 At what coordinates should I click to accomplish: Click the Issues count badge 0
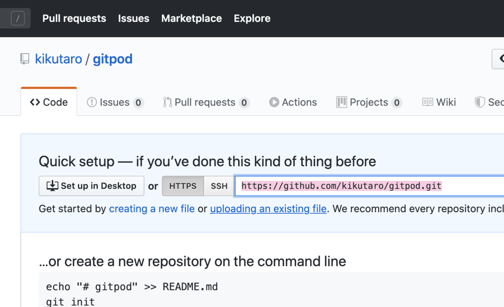pyautogui.click(x=139, y=102)
